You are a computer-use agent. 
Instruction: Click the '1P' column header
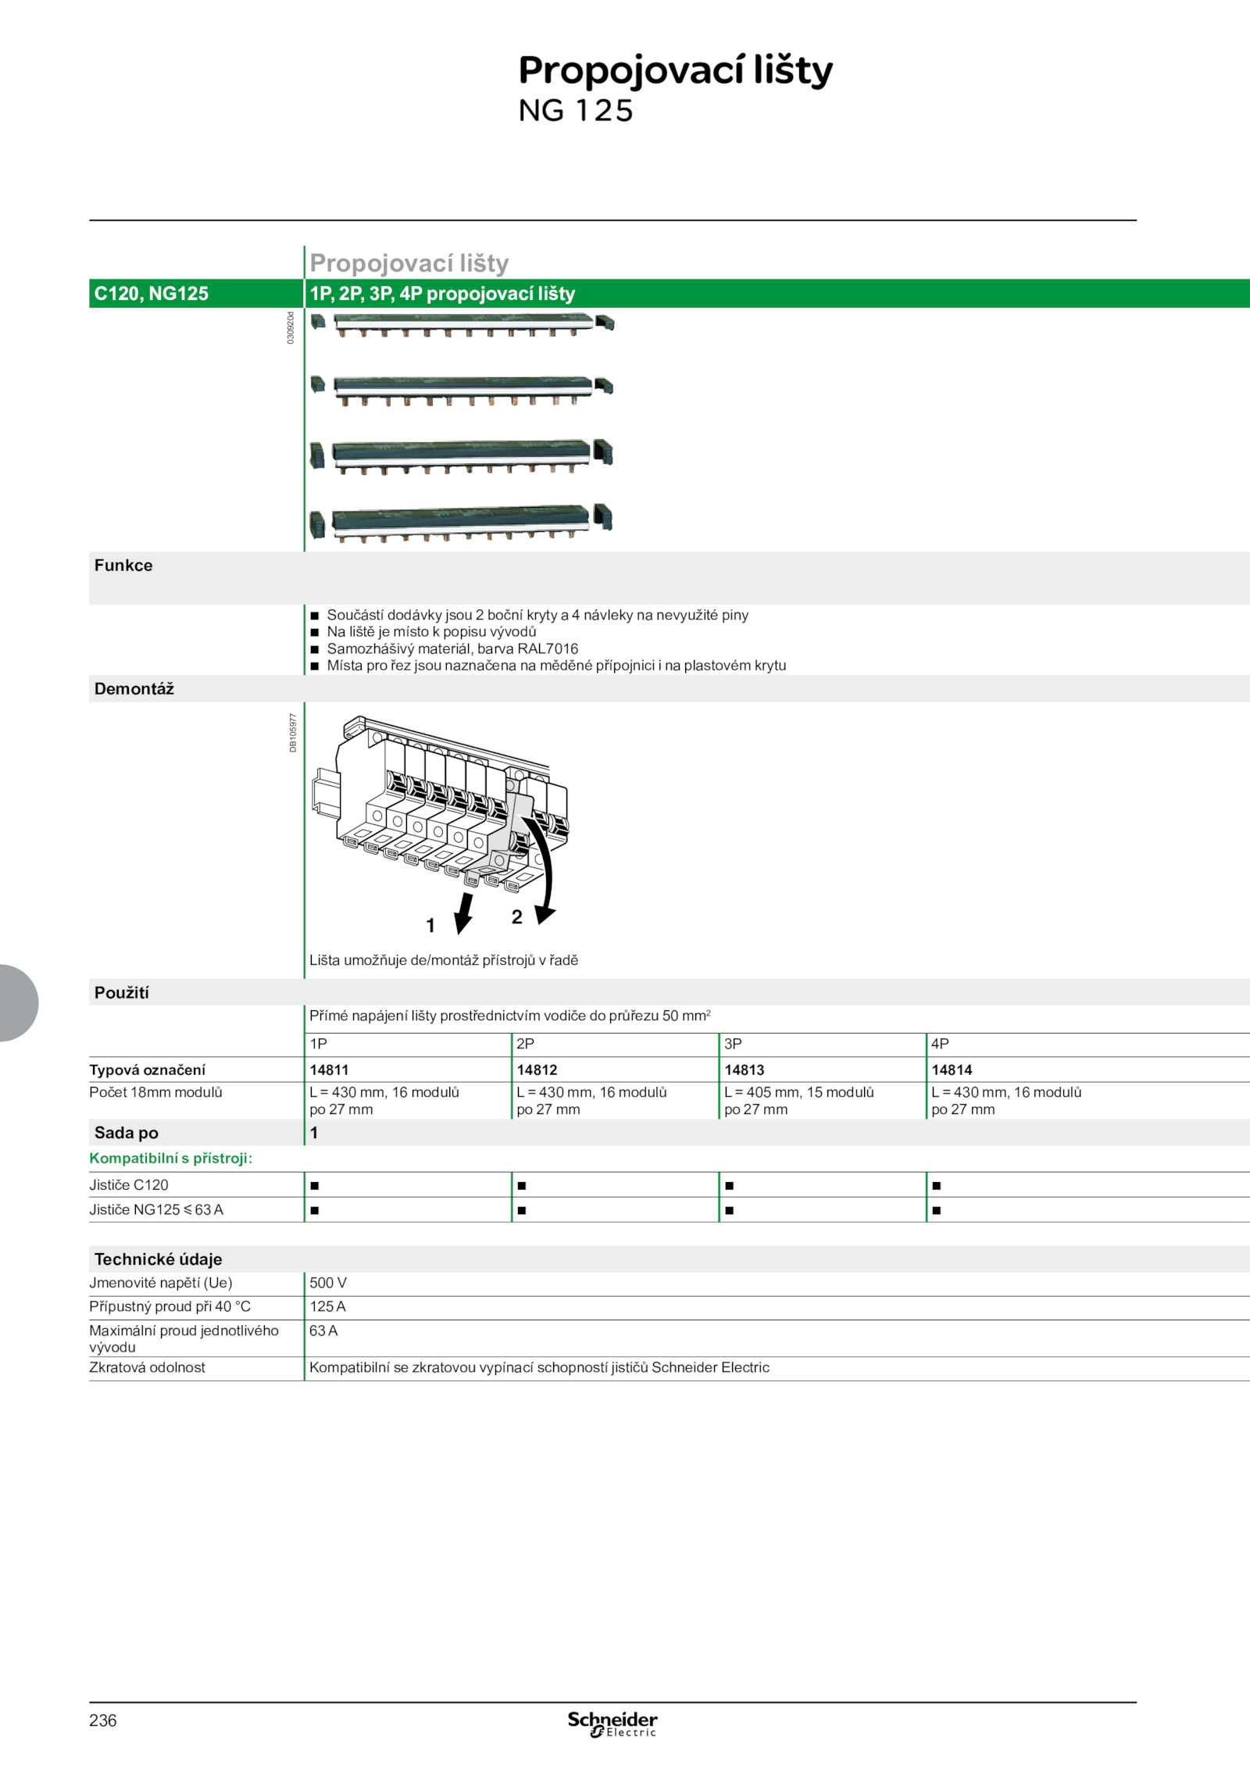point(318,1044)
